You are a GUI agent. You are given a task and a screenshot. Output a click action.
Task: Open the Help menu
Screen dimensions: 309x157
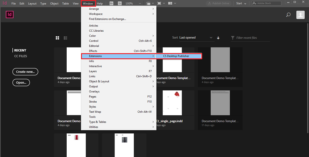[100, 3]
